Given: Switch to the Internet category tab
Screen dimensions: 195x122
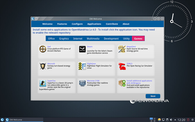Looking at the screenshot, I should point(78,38).
